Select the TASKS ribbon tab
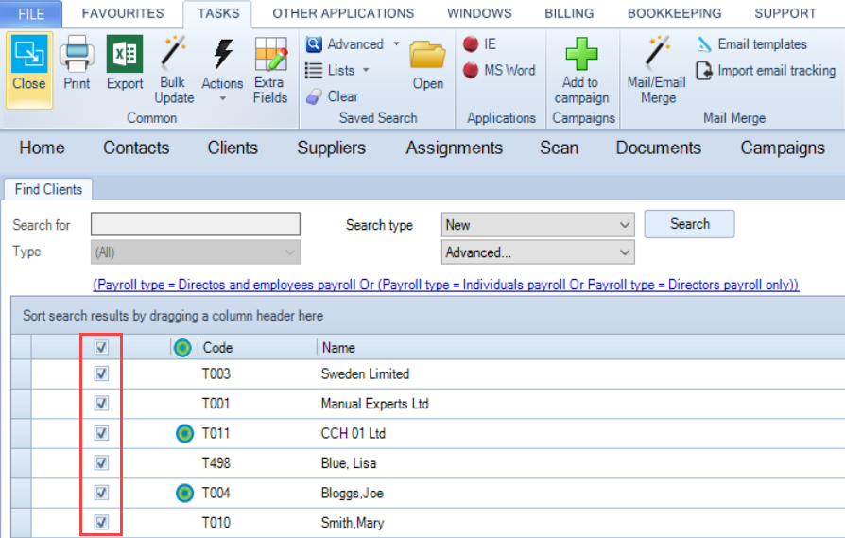 pos(218,13)
